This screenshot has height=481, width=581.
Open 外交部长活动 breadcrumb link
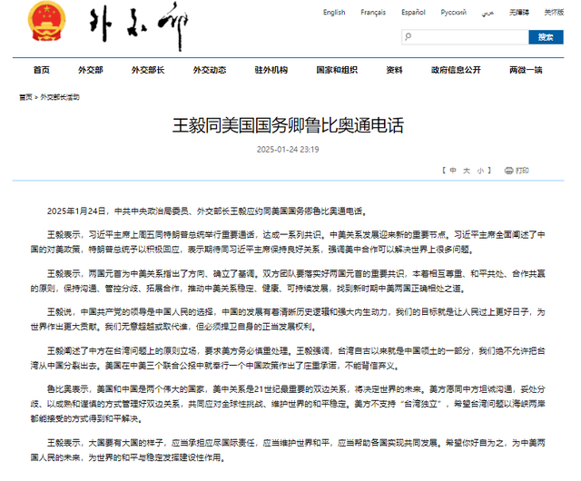point(60,97)
